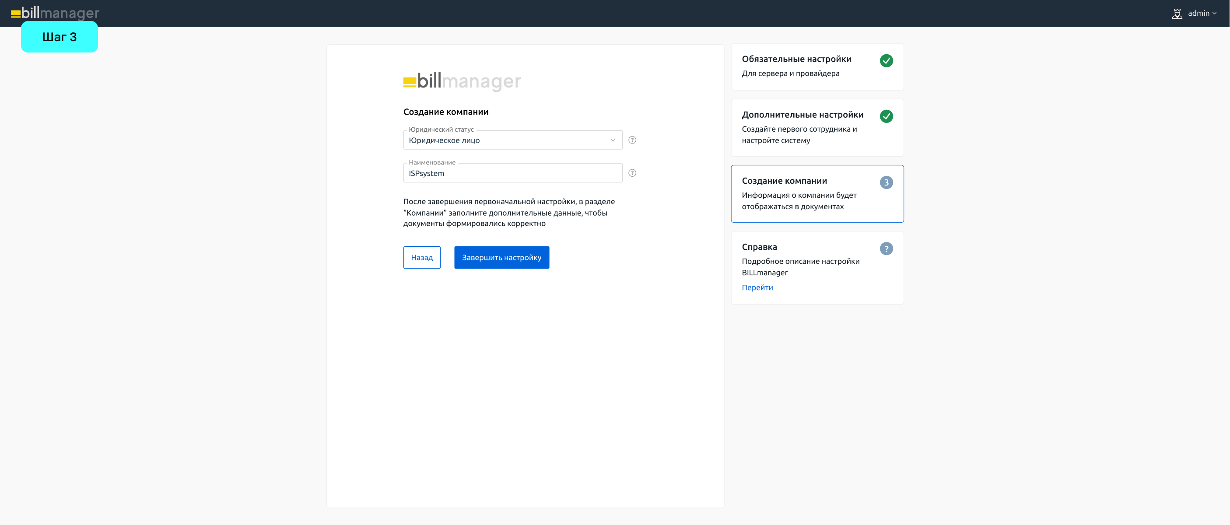Click the Справка card title
1230x525 pixels.
click(759, 247)
